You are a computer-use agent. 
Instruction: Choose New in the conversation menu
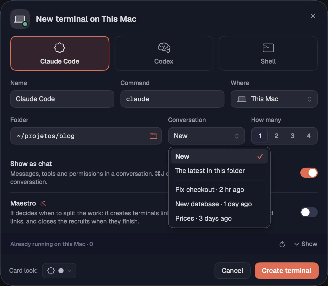(219, 156)
